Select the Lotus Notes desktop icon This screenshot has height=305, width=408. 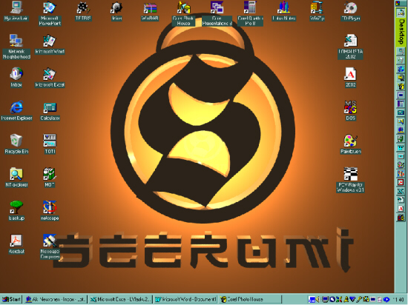point(283,11)
